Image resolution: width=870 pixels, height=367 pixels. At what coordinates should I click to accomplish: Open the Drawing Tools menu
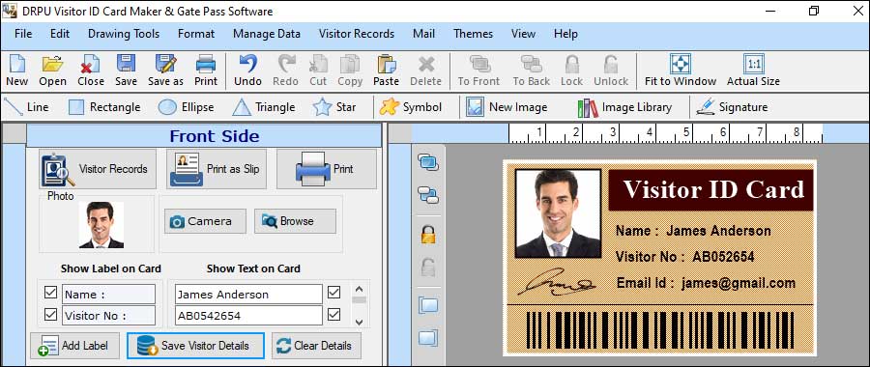[124, 34]
